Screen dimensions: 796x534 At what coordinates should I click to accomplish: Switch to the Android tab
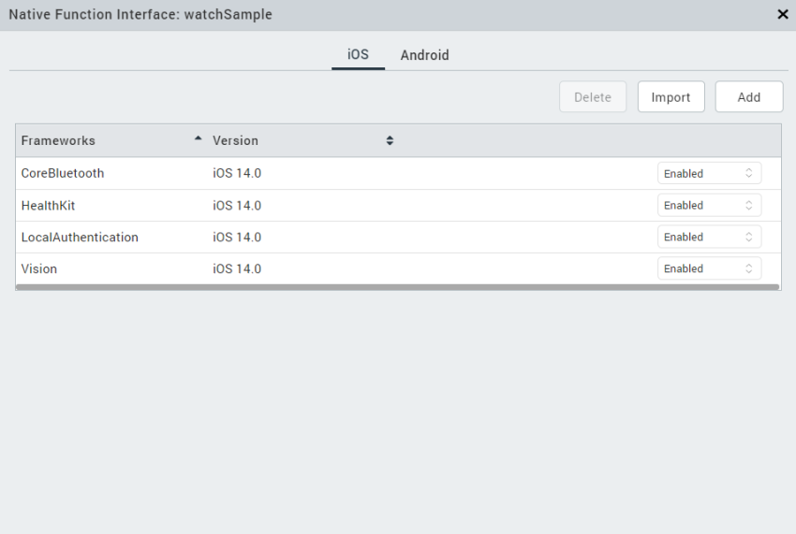pyautogui.click(x=424, y=55)
